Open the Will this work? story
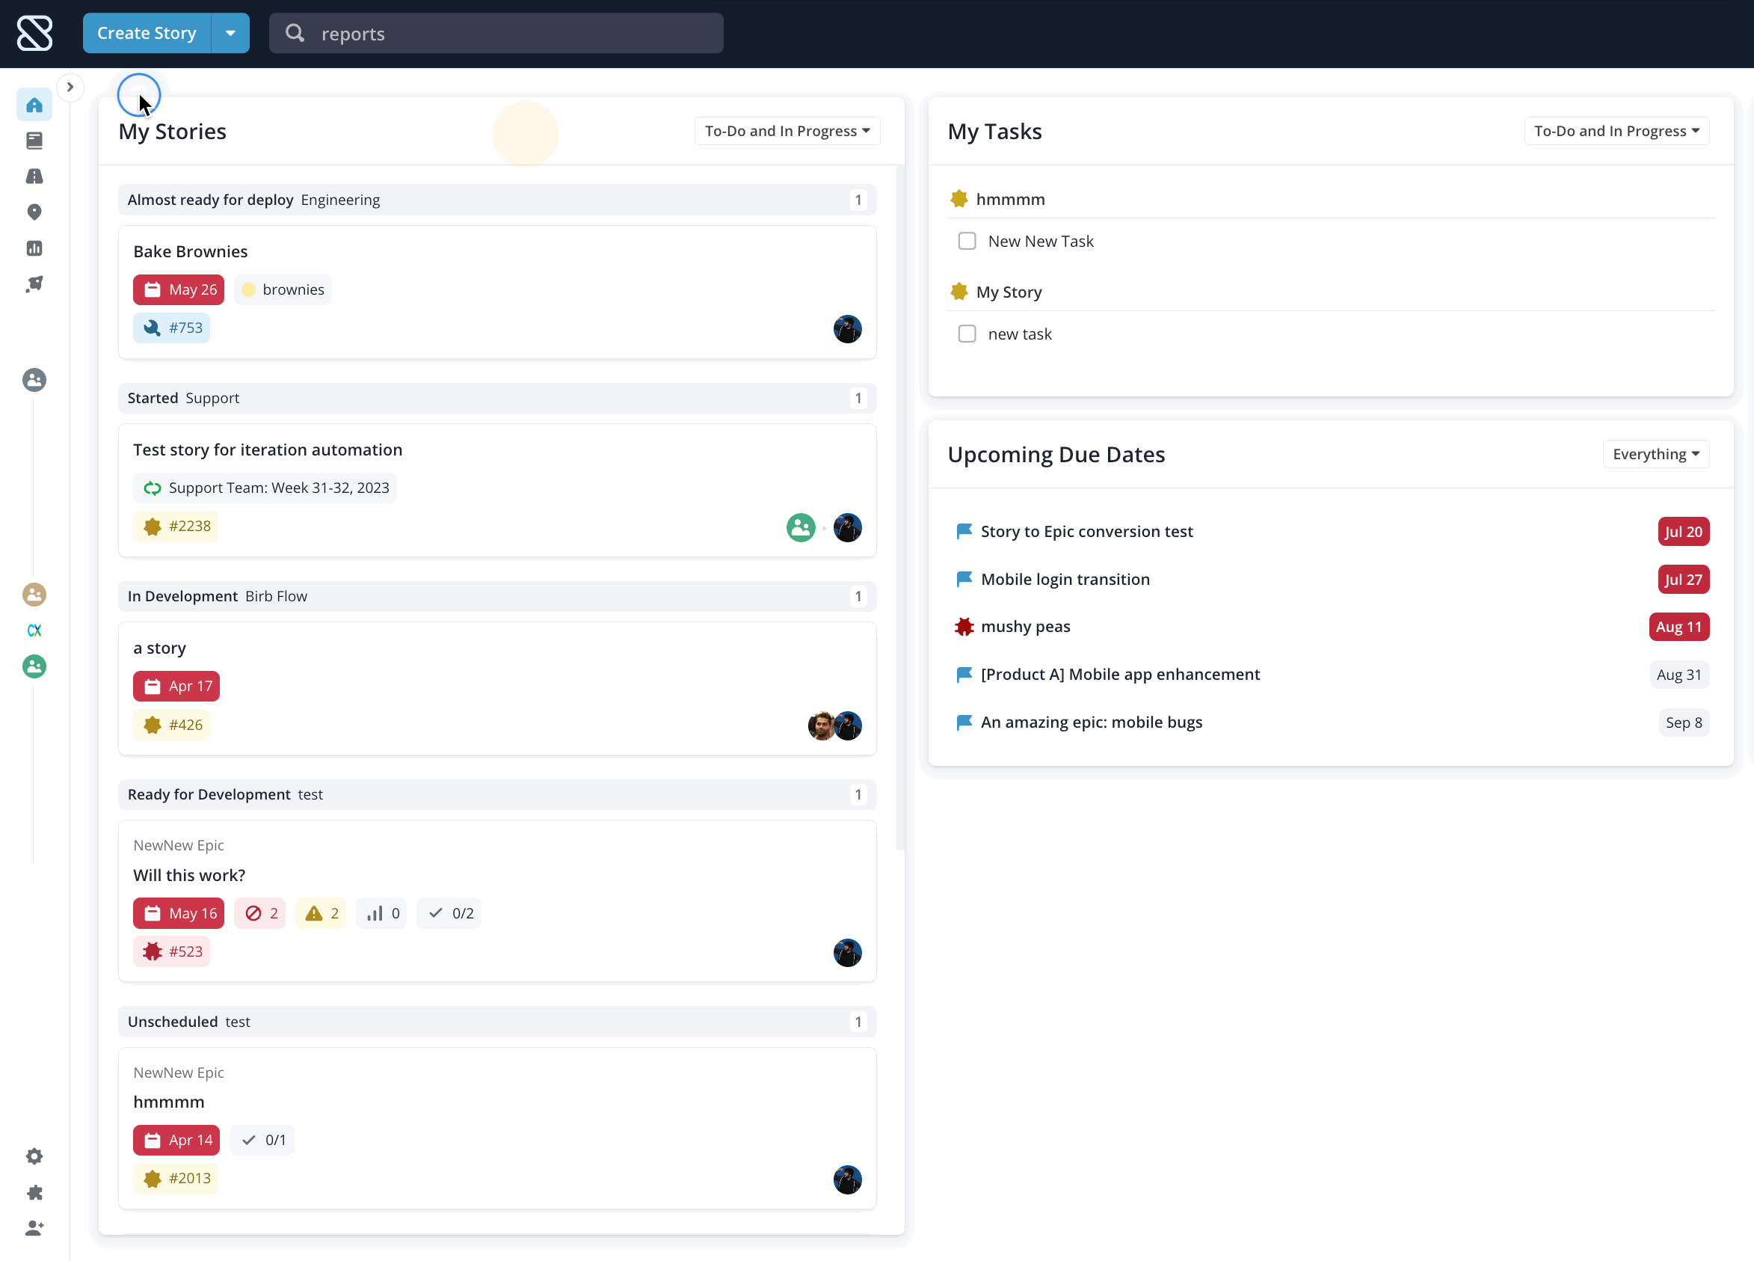This screenshot has height=1261, width=1754. coord(188,875)
